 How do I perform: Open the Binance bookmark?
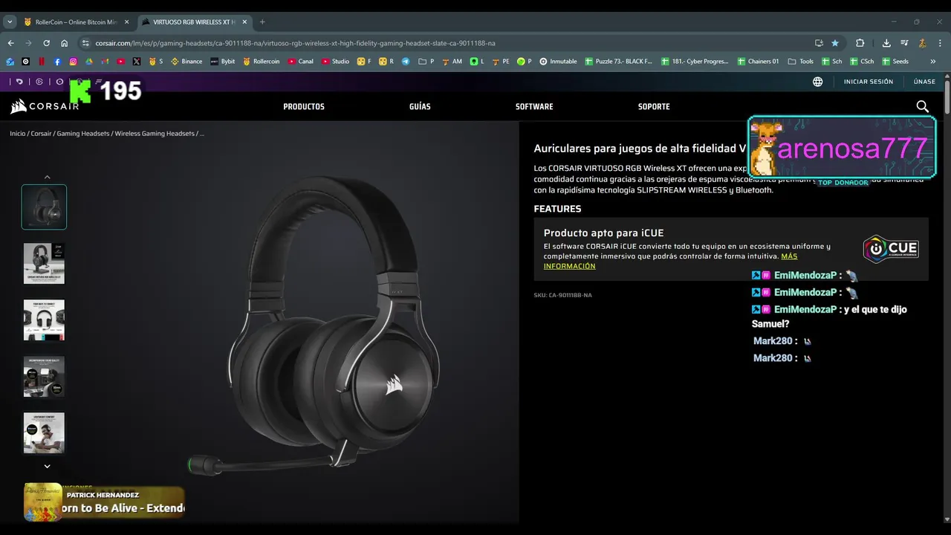[186, 62]
